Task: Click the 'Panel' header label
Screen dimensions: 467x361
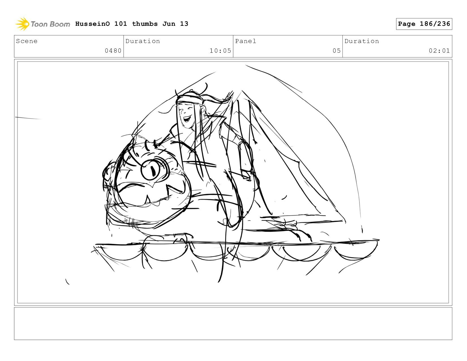Action: [x=246, y=41]
